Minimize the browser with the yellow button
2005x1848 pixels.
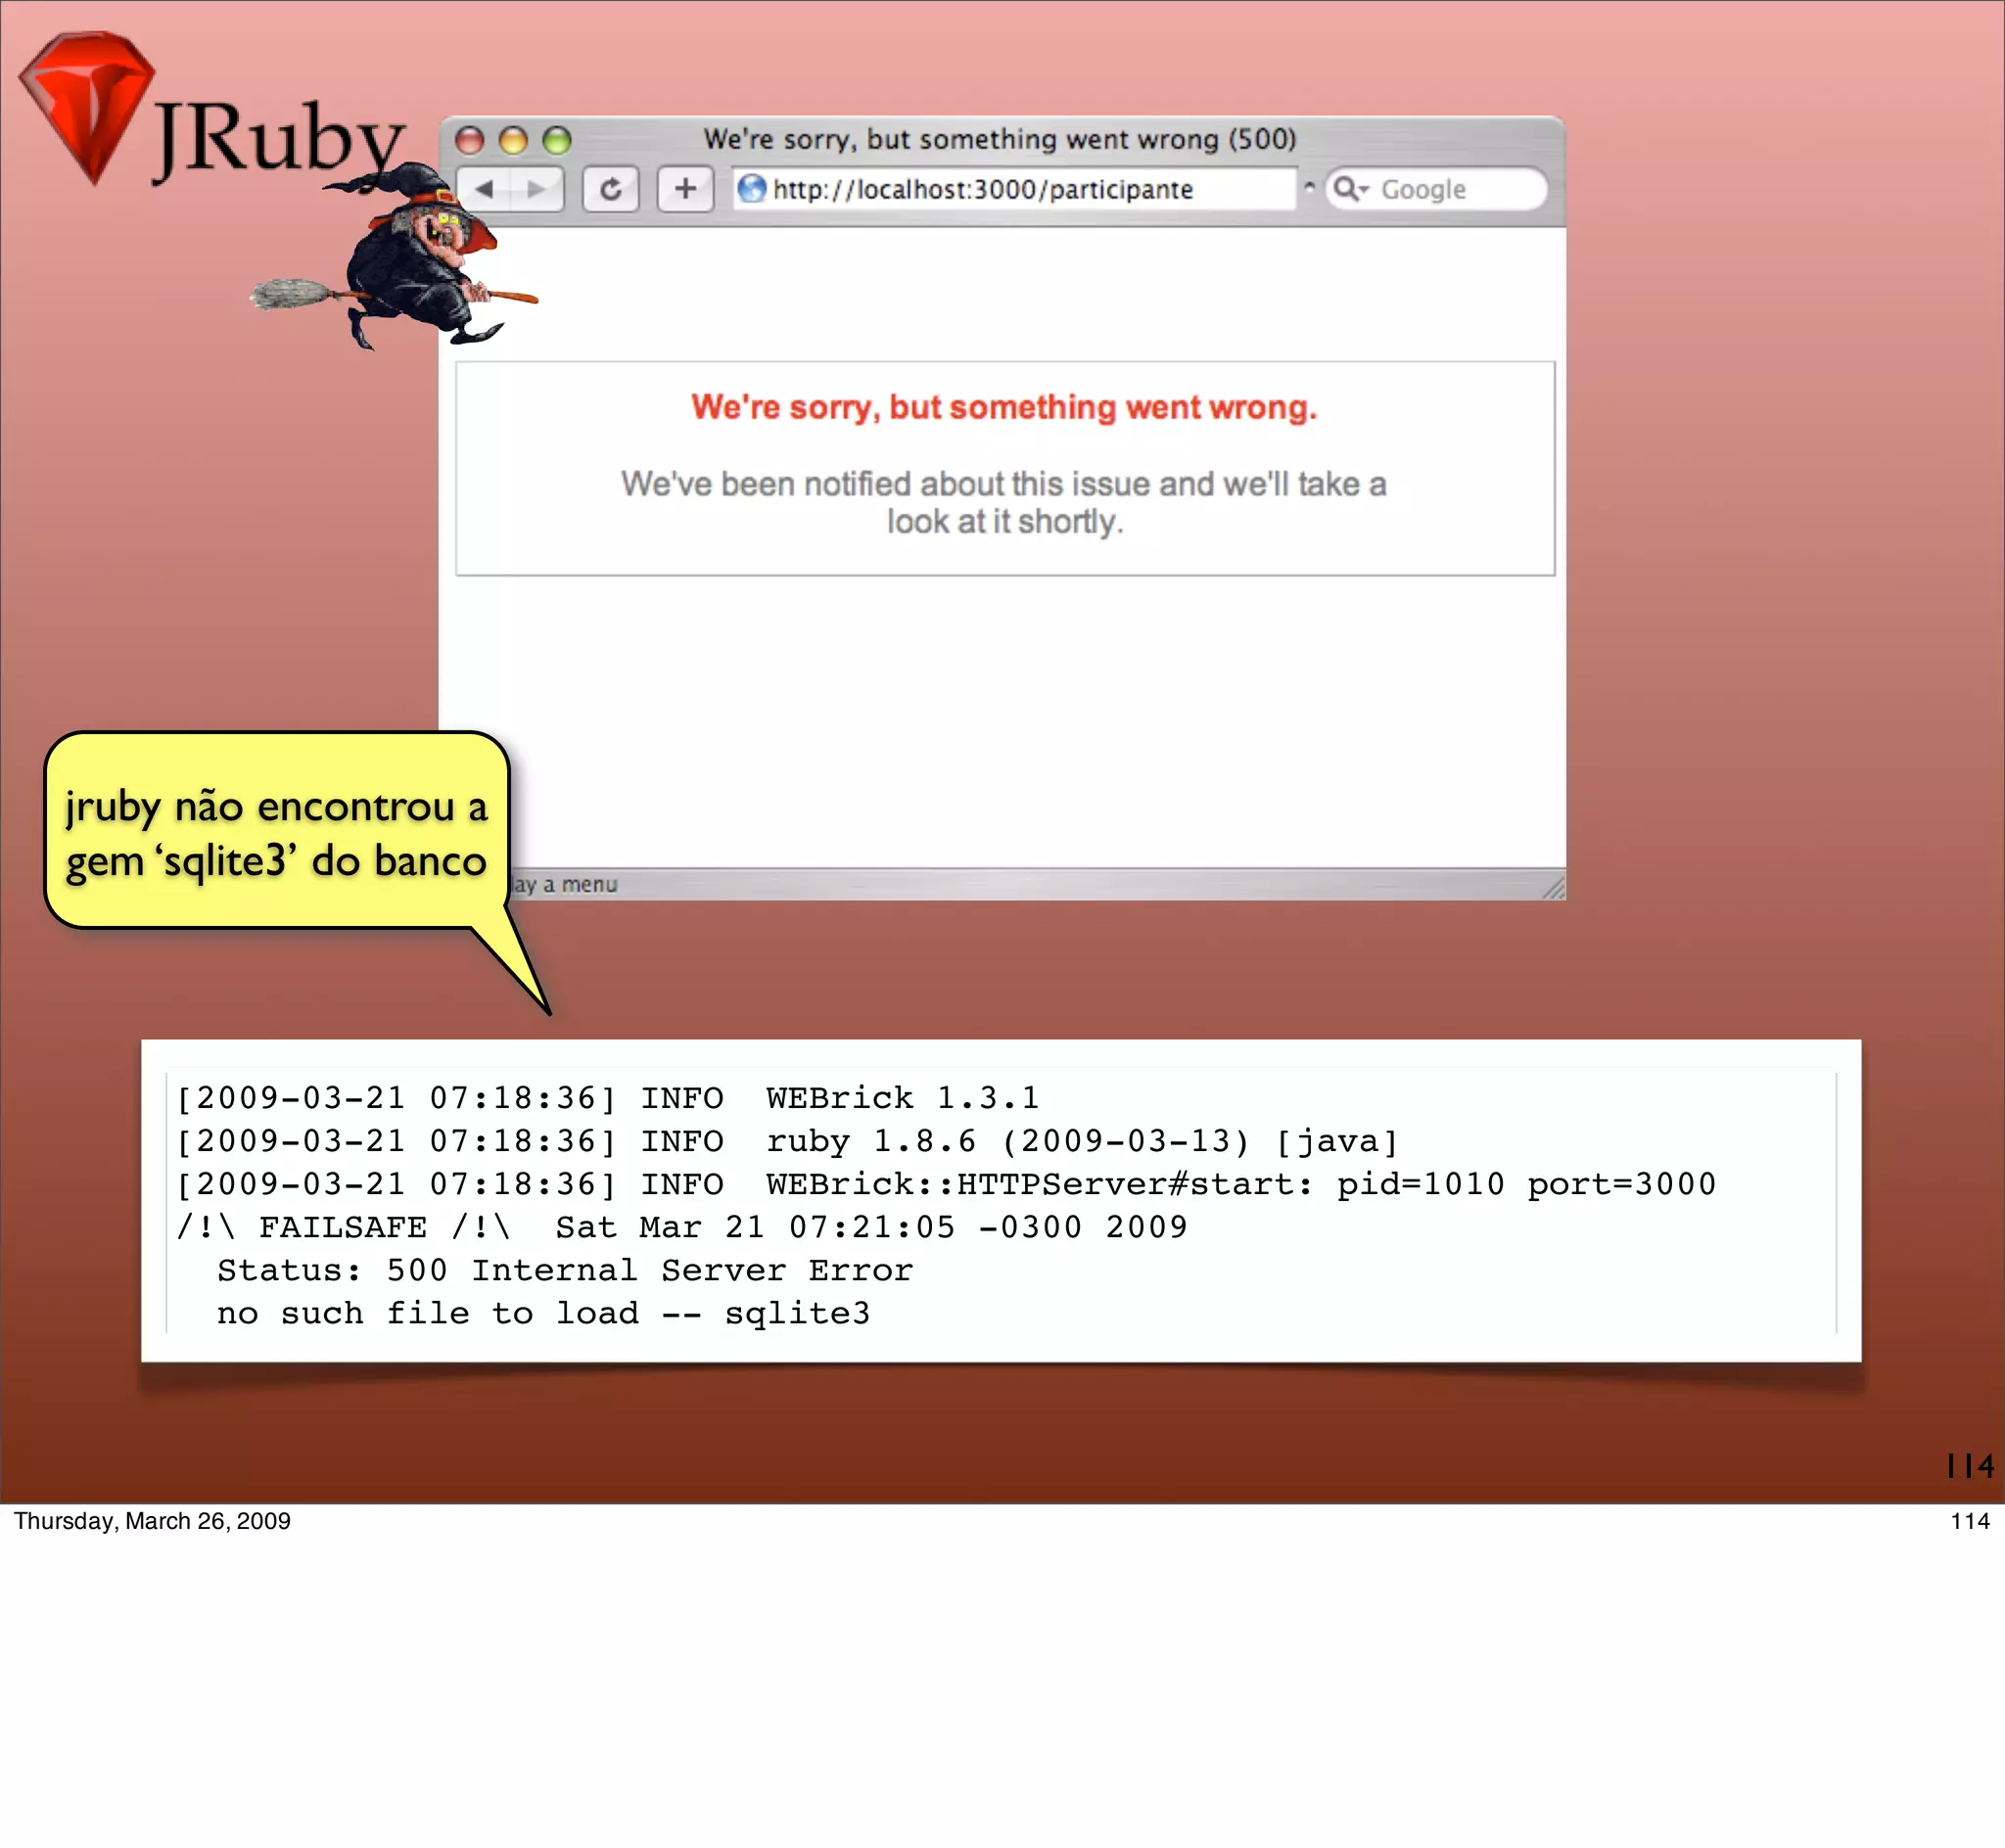[x=513, y=140]
